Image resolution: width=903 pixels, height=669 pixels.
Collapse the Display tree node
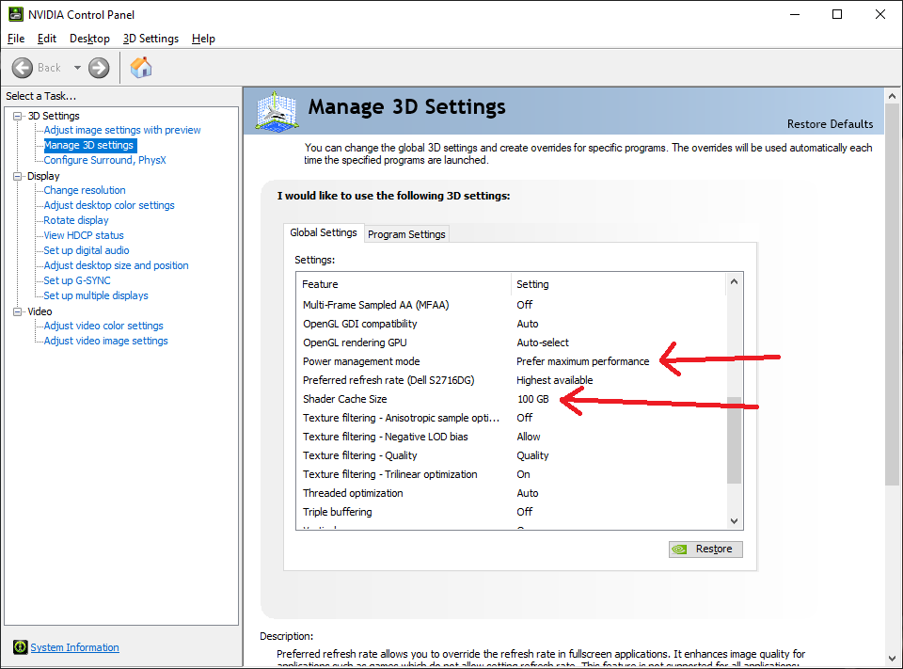17,176
